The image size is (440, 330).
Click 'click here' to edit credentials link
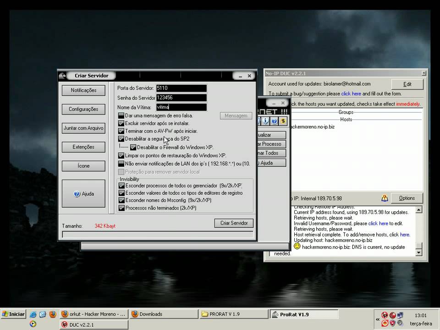(378, 223)
